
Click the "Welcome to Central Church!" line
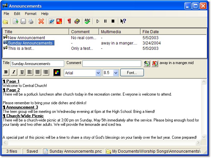pyautogui.click(x=25, y=86)
